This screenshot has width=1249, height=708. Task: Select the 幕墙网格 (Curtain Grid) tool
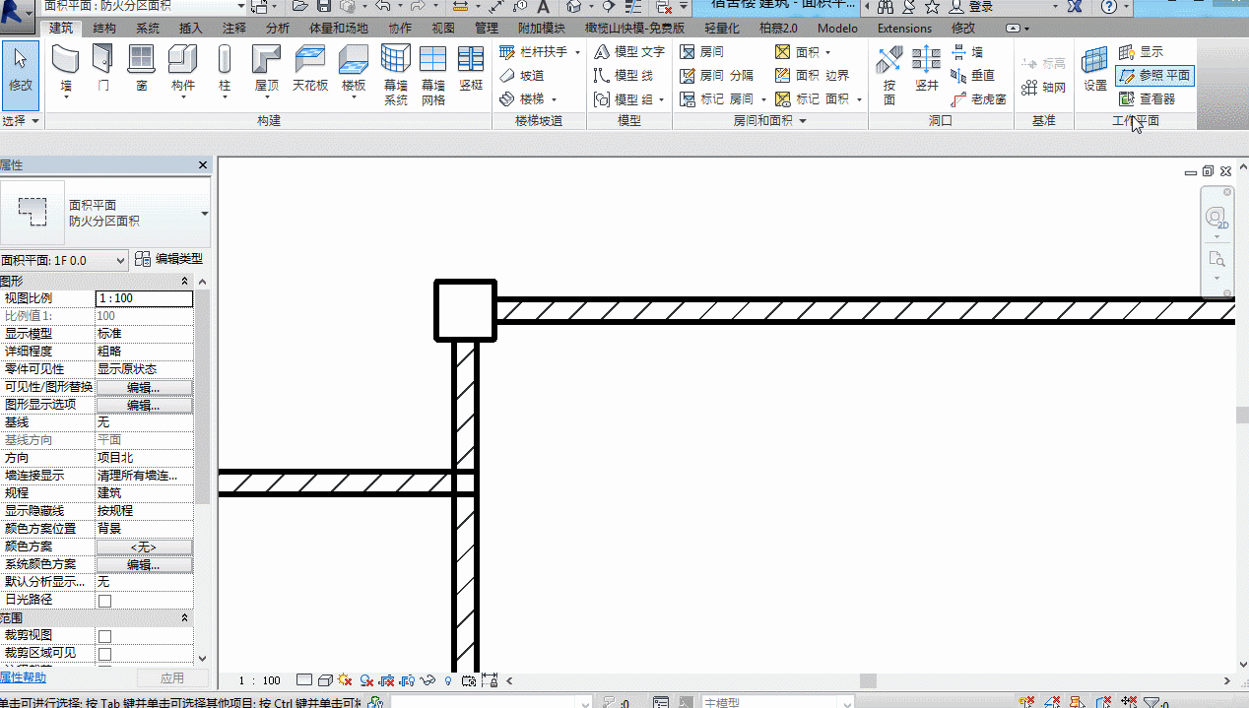tap(433, 75)
